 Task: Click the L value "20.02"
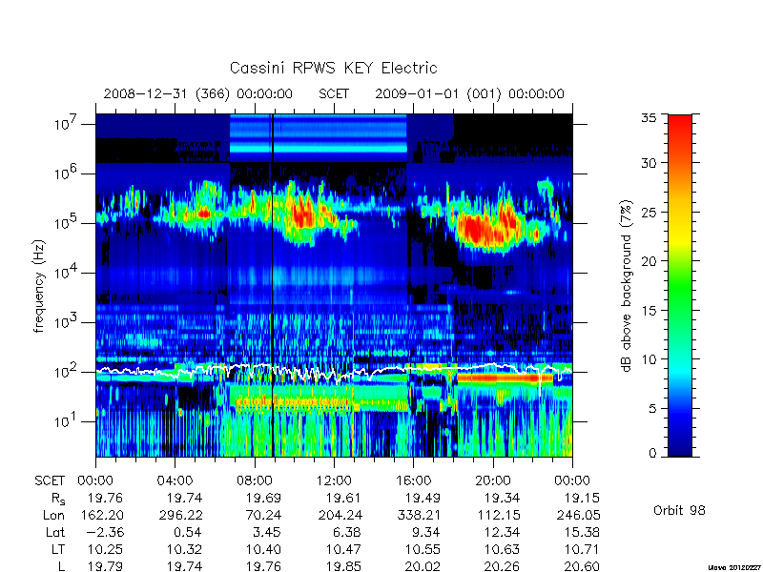pos(423,566)
